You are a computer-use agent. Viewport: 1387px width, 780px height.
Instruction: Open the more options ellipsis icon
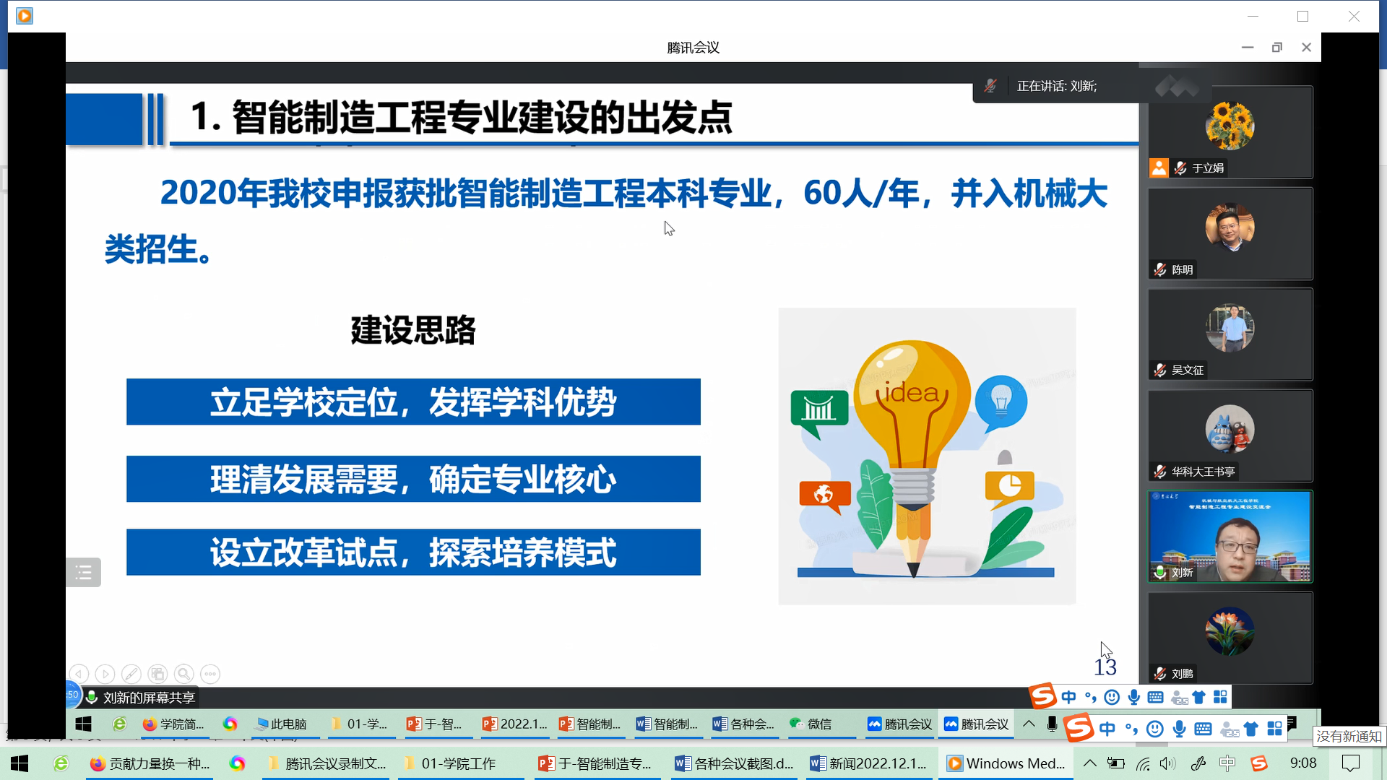pos(210,674)
